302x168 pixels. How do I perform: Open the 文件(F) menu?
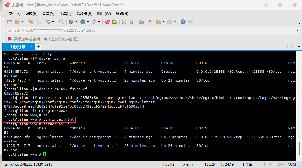pos(14,14)
